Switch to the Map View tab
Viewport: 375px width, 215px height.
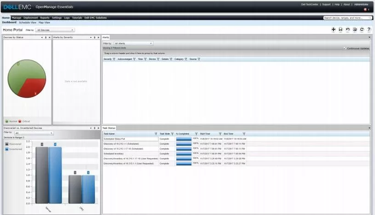point(44,23)
